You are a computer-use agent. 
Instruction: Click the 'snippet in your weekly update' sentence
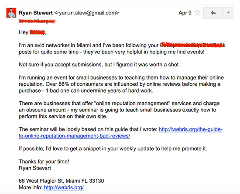[113, 149]
